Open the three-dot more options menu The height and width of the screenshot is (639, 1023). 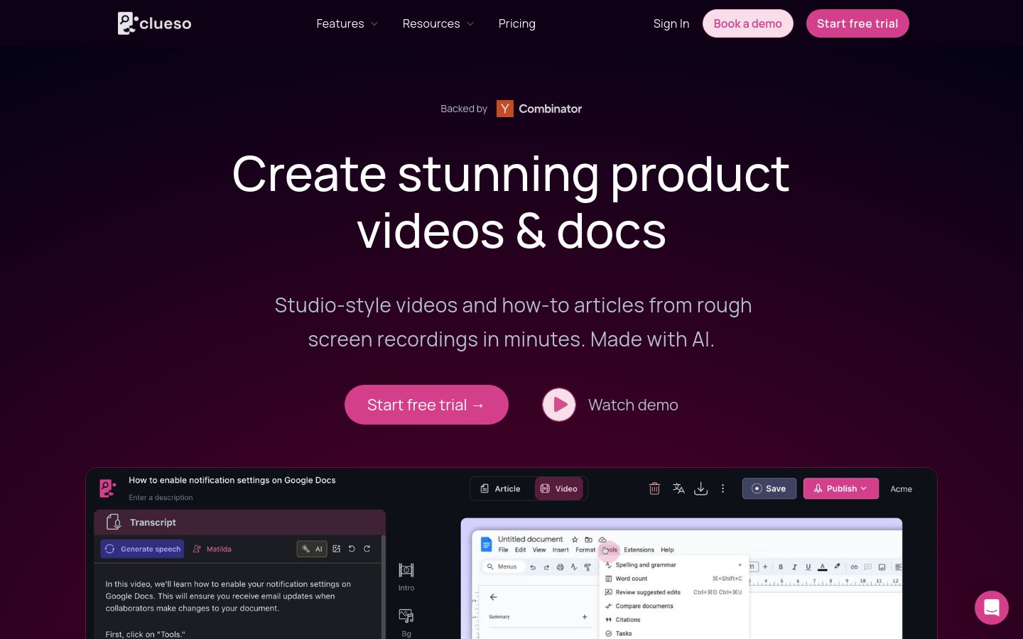pyautogui.click(x=722, y=488)
